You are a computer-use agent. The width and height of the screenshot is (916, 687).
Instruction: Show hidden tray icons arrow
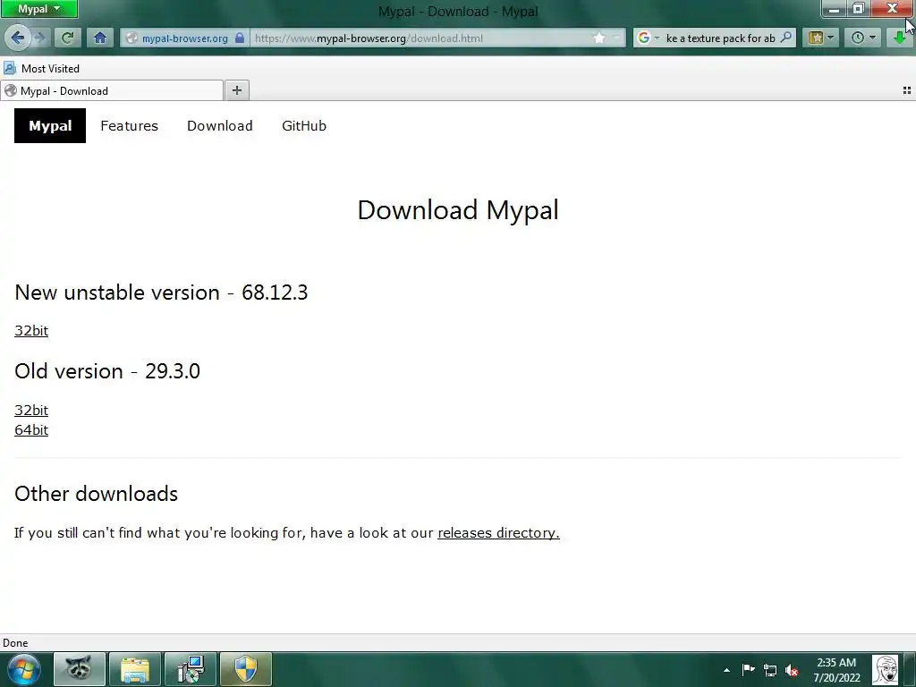(726, 670)
